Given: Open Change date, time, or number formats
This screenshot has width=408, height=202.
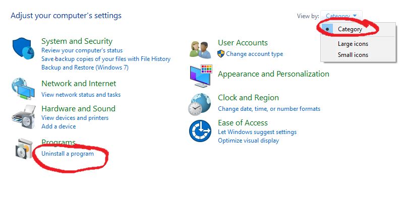Looking at the screenshot, I should (x=269, y=109).
